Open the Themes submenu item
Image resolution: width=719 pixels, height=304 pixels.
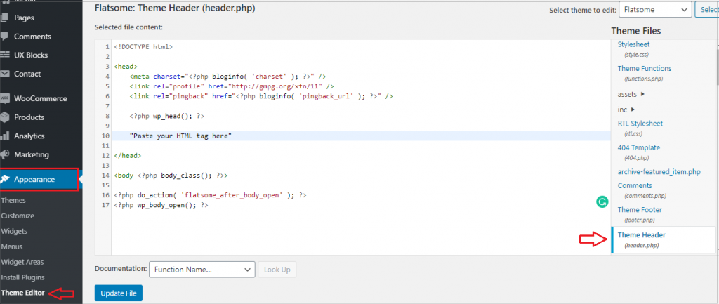[x=13, y=201]
